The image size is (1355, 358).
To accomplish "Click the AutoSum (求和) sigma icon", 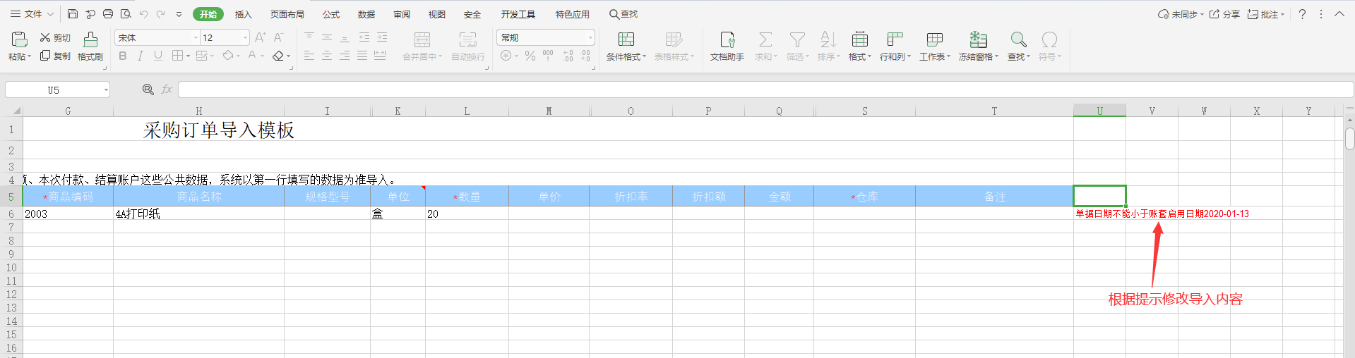I will coord(765,47).
